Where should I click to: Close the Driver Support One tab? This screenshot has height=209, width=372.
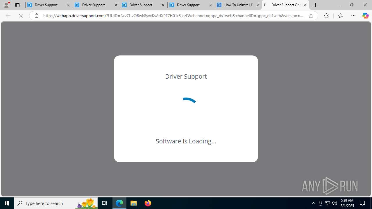(305, 5)
